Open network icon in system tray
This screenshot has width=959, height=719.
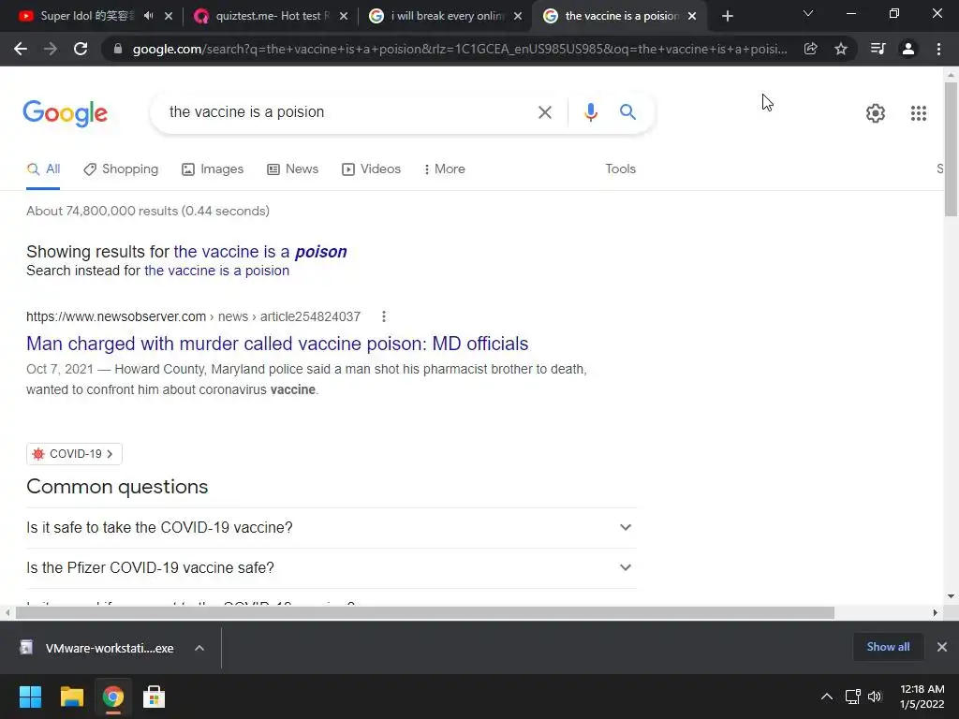pos(852,697)
